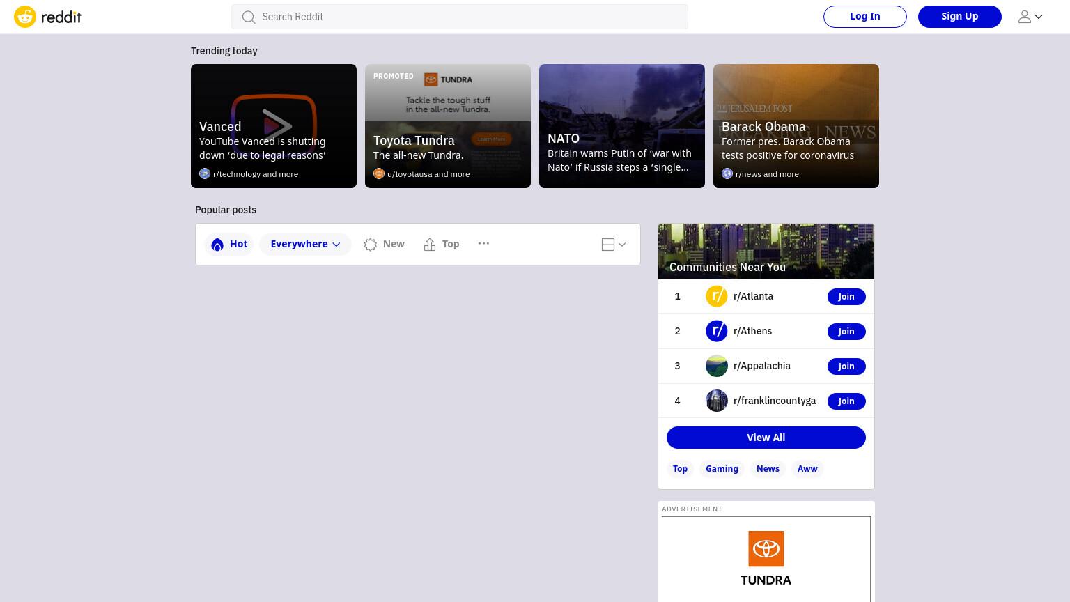Click the r/technology community avatar icon
The height and width of the screenshot is (602, 1070).
click(x=205, y=173)
